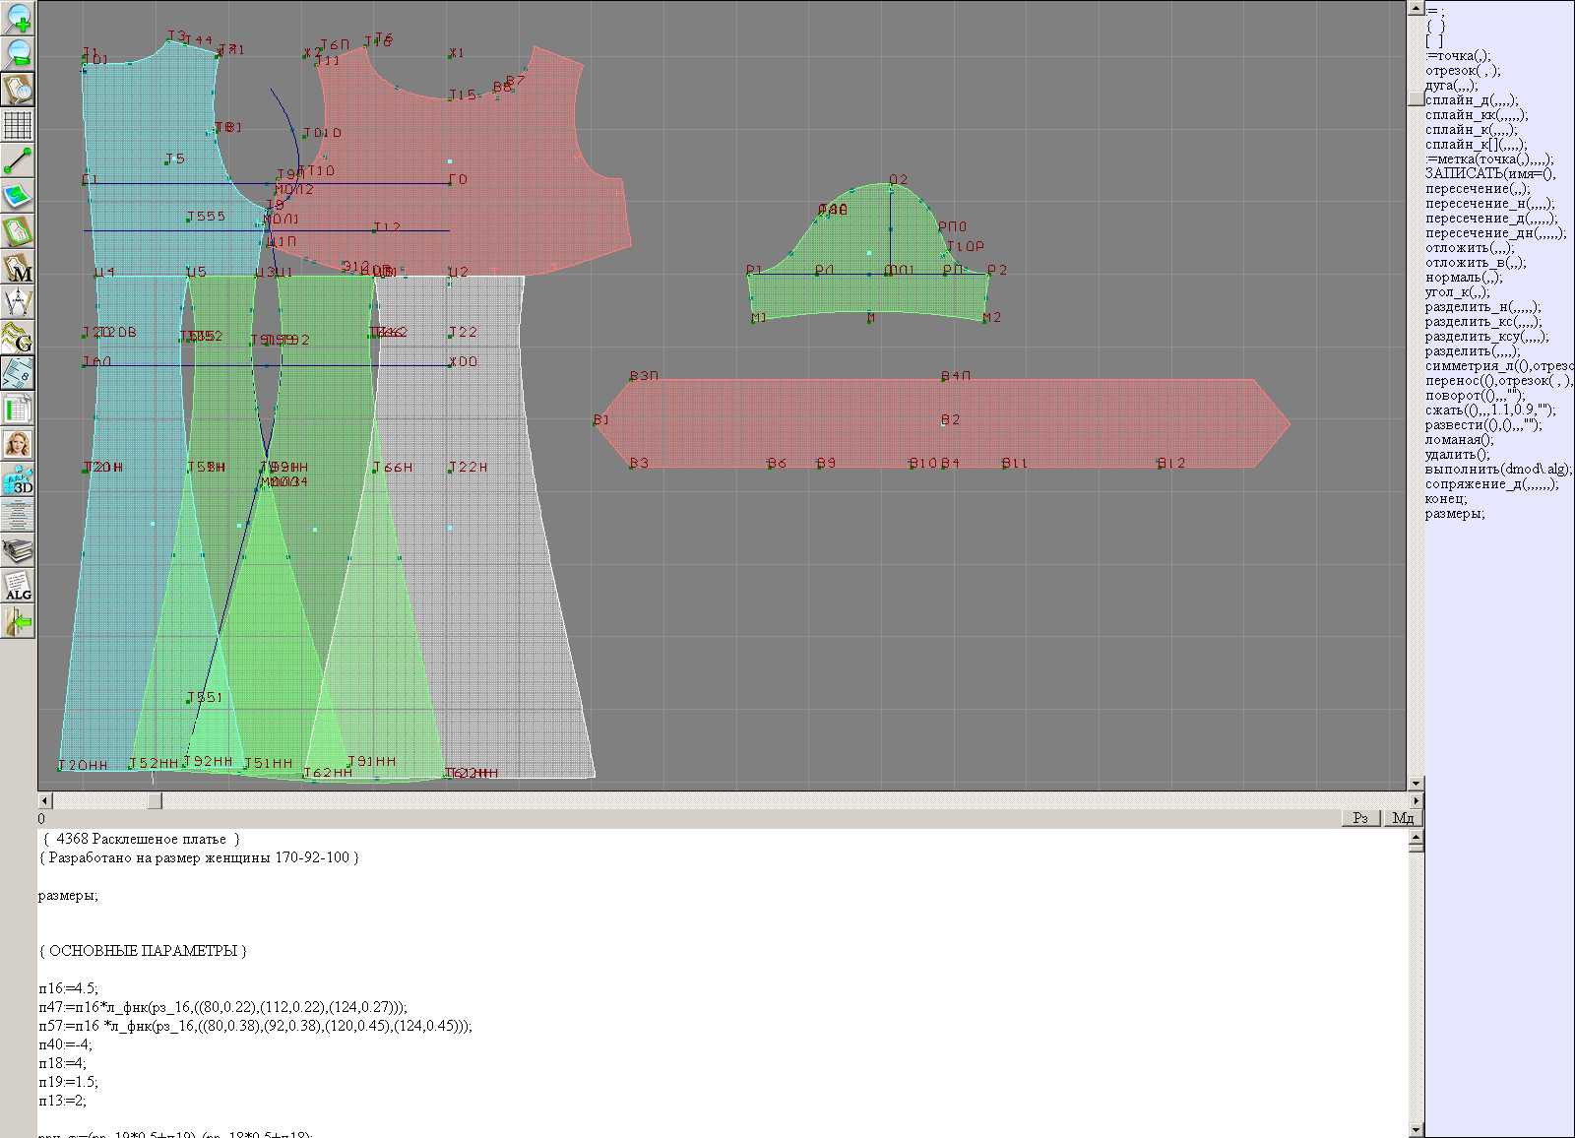Select the line segment measuring tool

coord(18,160)
